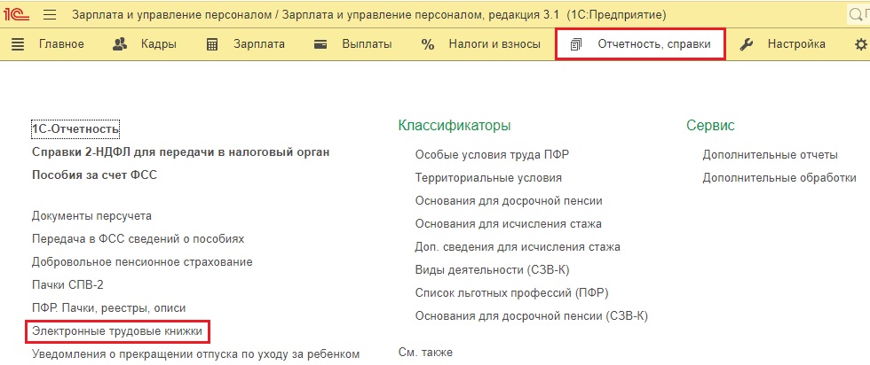Open Особые условия труда ПФР classifier

coord(492,154)
